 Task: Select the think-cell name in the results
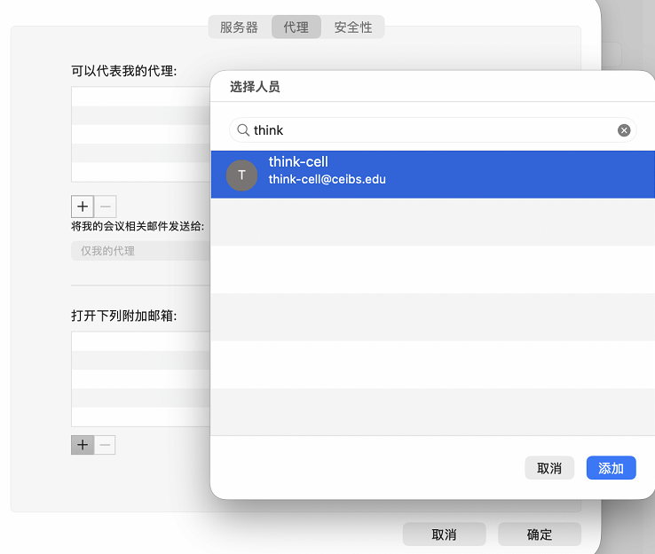[x=298, y=162]
